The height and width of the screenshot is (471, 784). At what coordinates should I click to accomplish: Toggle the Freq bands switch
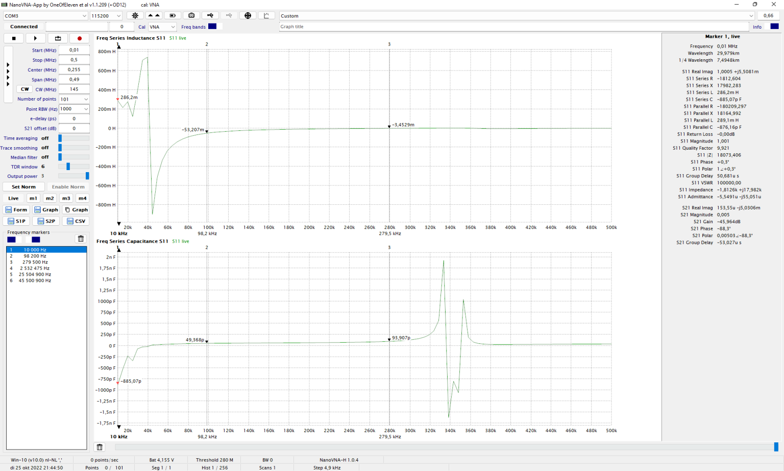click(x=212, y=27)
